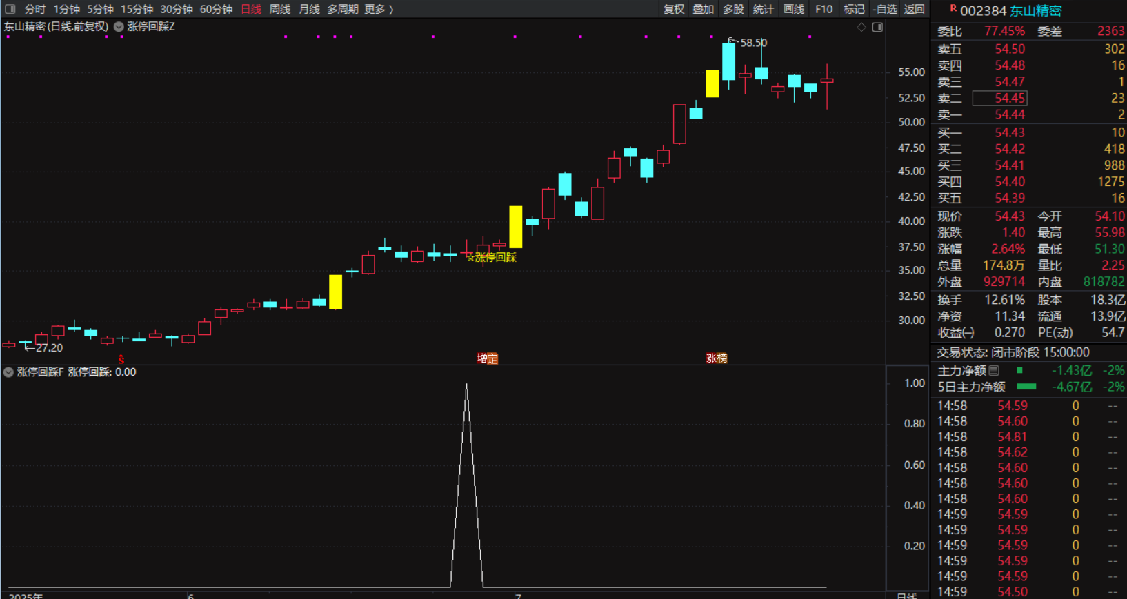Screen dimensions: 1127x599
Task: Click the 涨停回踩 signal label on chart
Action: (492, 258)
